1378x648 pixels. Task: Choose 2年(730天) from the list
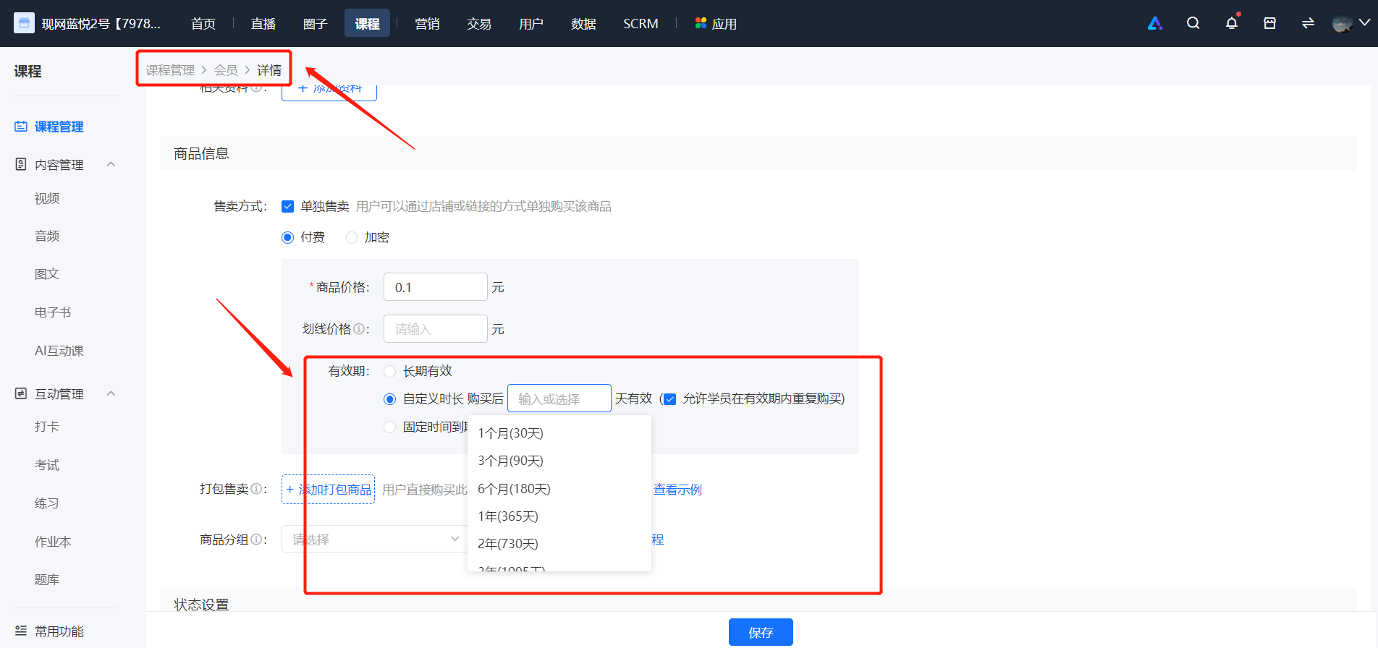coord(559,544)
